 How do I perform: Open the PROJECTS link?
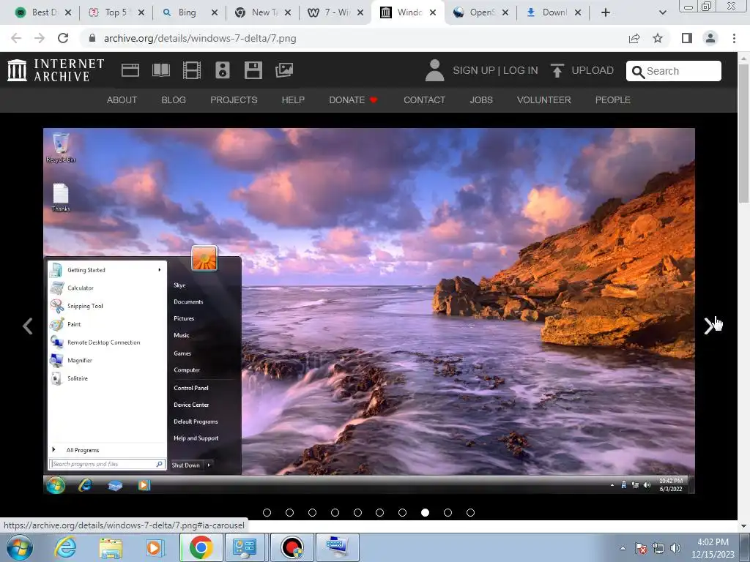coord(234,100)
